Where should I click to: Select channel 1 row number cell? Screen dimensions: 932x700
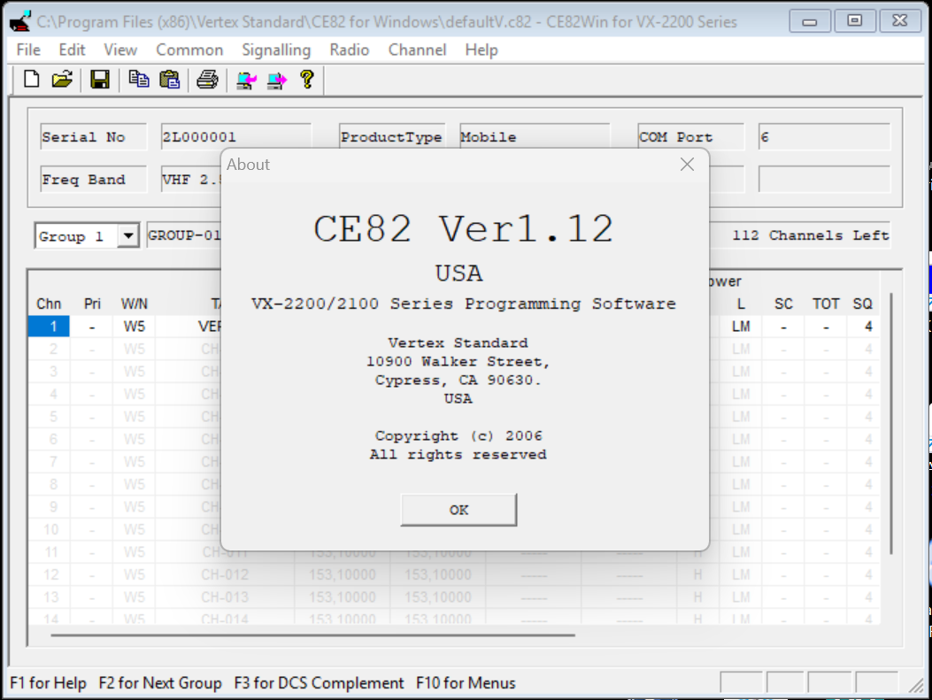coord(53,327)
